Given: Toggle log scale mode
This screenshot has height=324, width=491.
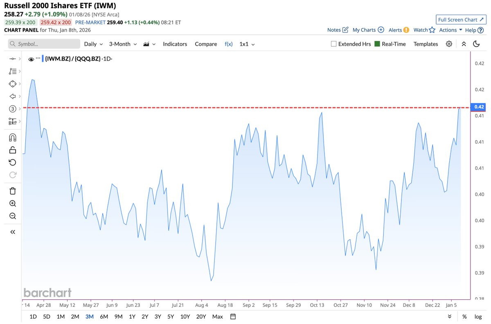Looking at the screenshot, I should point(478,317).
